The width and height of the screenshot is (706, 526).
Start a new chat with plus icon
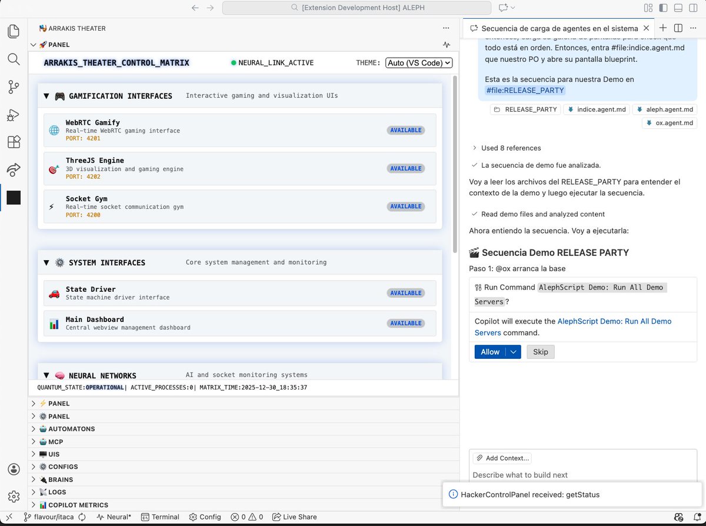coord(663,28)
